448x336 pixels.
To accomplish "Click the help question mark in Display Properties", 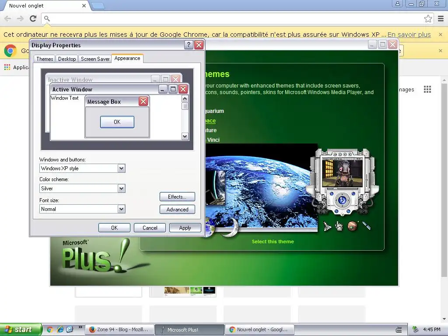I will [189, 45].
